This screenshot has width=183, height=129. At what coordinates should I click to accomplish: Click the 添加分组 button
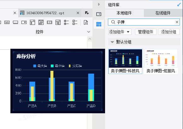169,32
